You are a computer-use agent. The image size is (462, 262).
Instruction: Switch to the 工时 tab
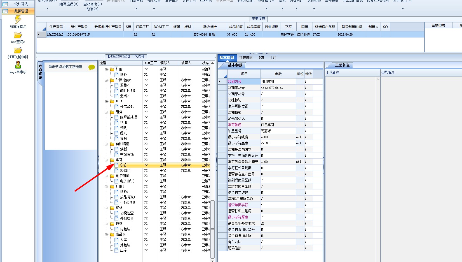(273, 57)
